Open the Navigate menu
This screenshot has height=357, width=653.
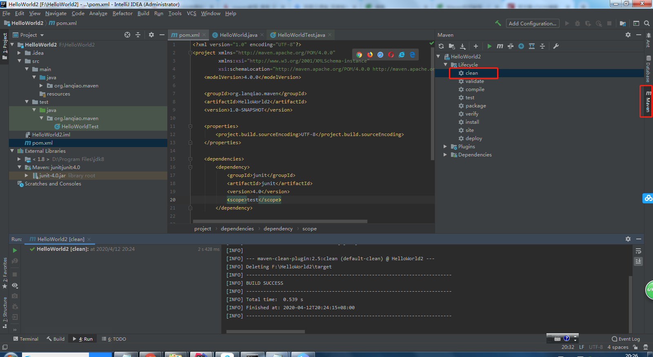[x=56, y=13]
